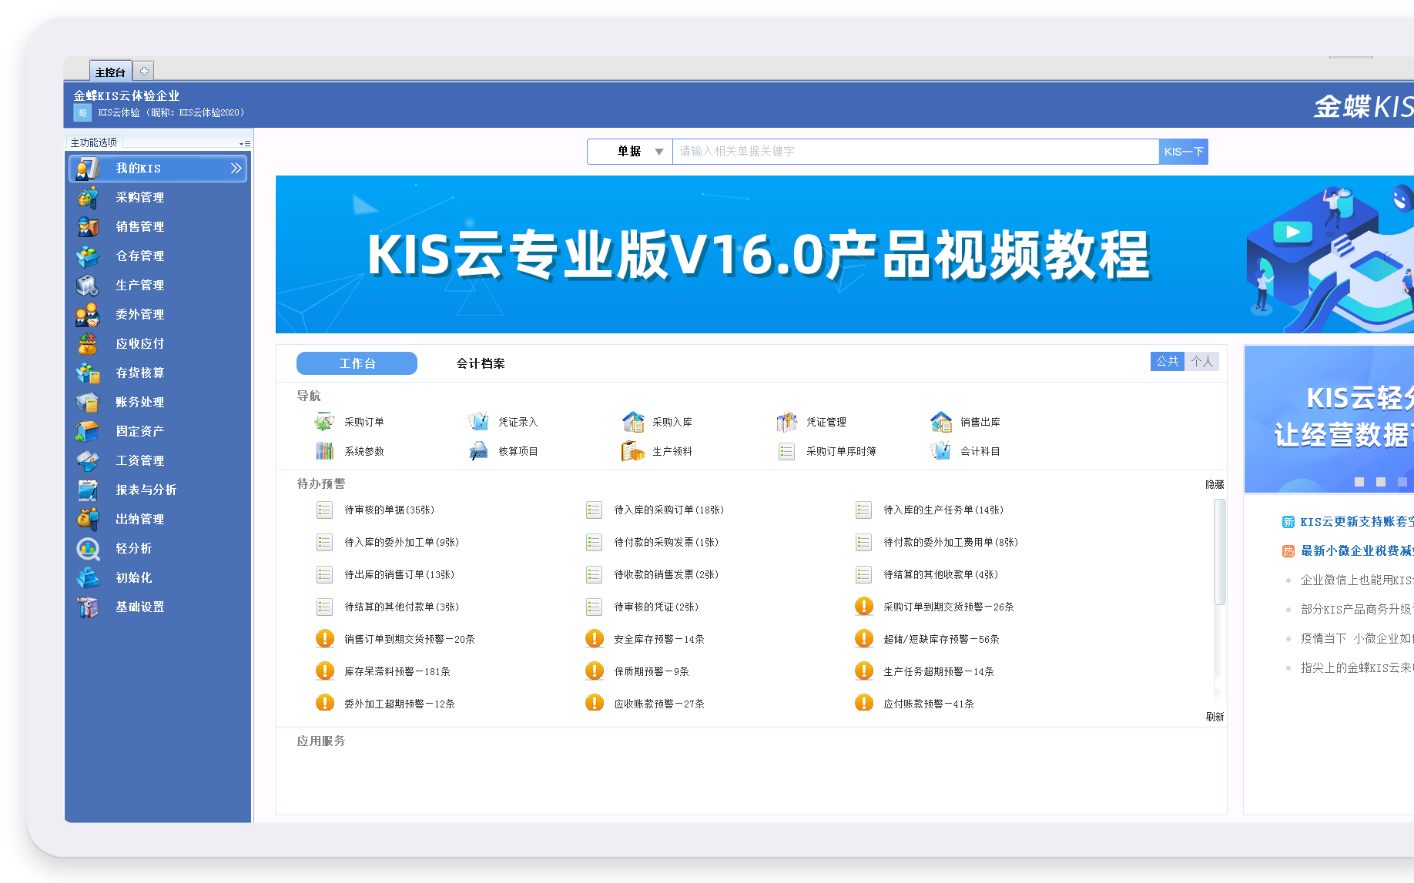1414x883 pixels.
Task: Open the 销售管理 module icon
Action: (88, 227)
